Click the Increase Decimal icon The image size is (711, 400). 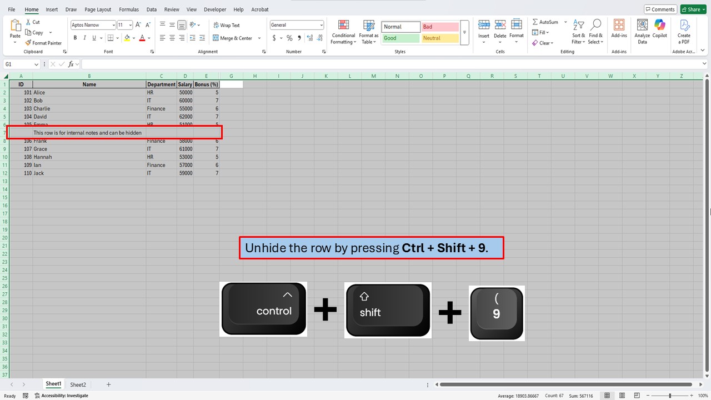[x=309, y=38]
